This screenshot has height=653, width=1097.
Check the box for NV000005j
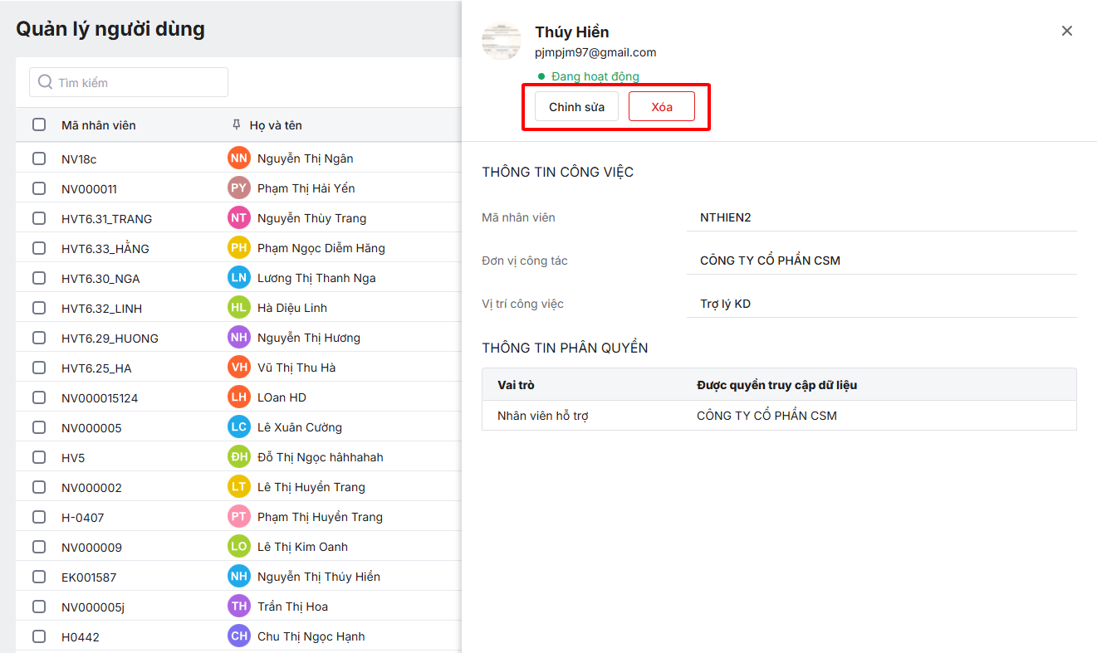39,607
